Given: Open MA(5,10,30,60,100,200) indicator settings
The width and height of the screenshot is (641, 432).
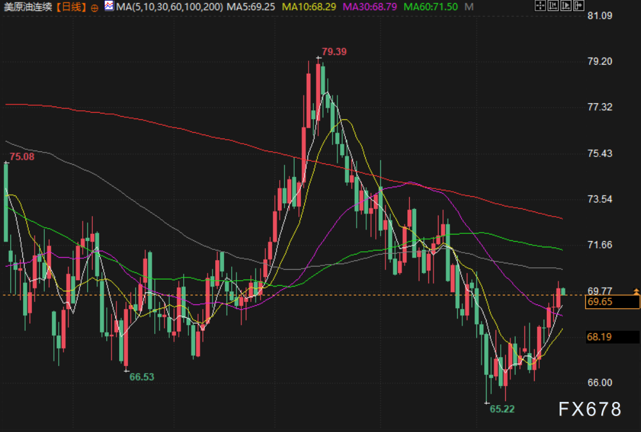Looking at the screenshot, I should tap(170, 6).
